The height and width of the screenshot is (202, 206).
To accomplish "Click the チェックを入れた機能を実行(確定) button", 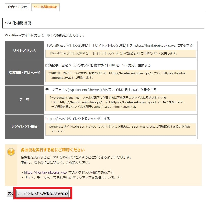I will tap(43, 193).
